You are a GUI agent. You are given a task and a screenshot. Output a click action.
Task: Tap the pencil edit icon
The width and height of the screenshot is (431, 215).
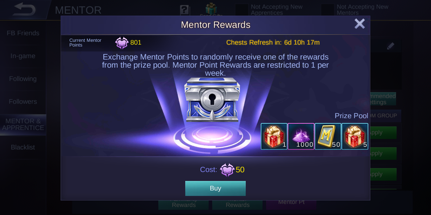point(391,46)
